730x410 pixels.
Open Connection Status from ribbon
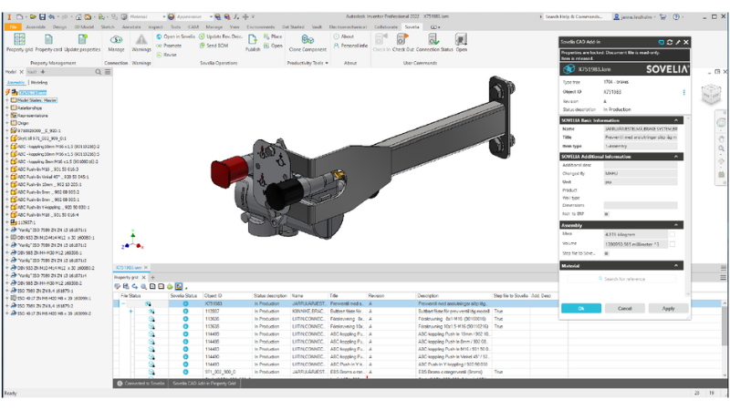pos(434,42)
